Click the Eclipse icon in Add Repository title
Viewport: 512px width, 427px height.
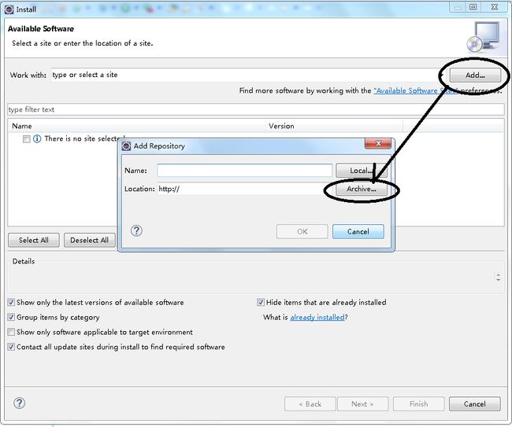(126, 146)
